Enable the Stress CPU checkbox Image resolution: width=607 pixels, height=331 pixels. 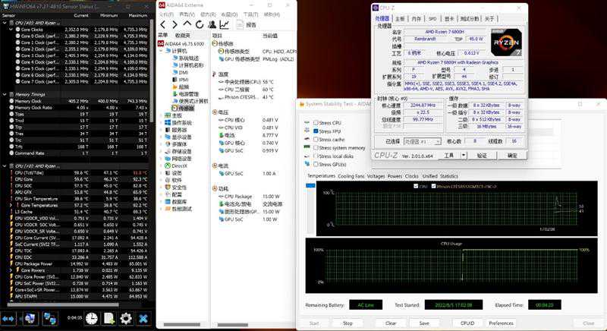click(x=316, y=122)
